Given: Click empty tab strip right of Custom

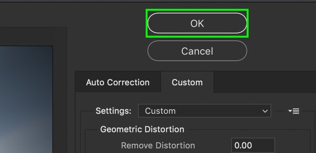Looking at the screenshot, I should 265,82.
